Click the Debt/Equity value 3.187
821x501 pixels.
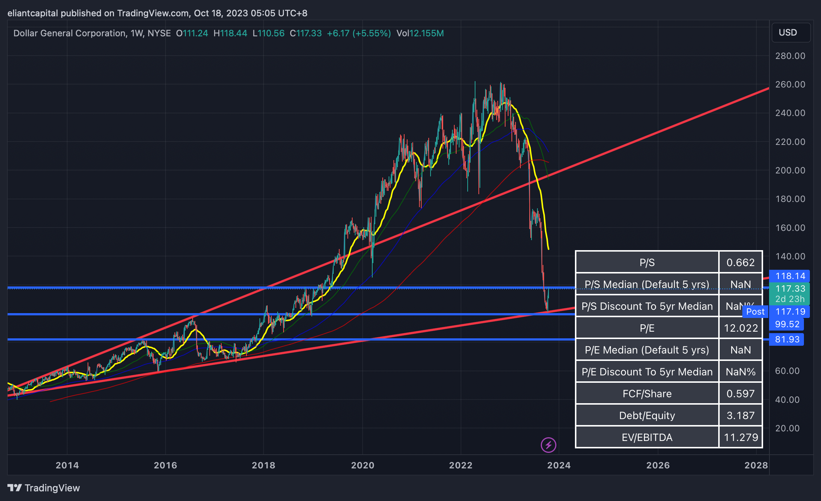pos(740,415)
